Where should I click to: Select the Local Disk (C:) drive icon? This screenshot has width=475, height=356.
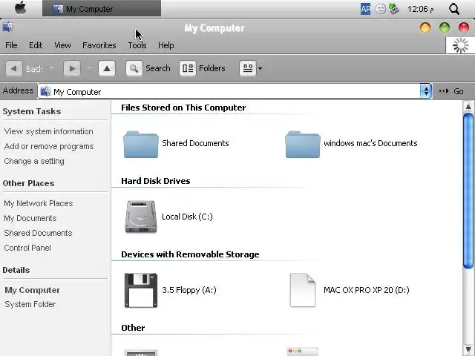(x=140, y=217)
